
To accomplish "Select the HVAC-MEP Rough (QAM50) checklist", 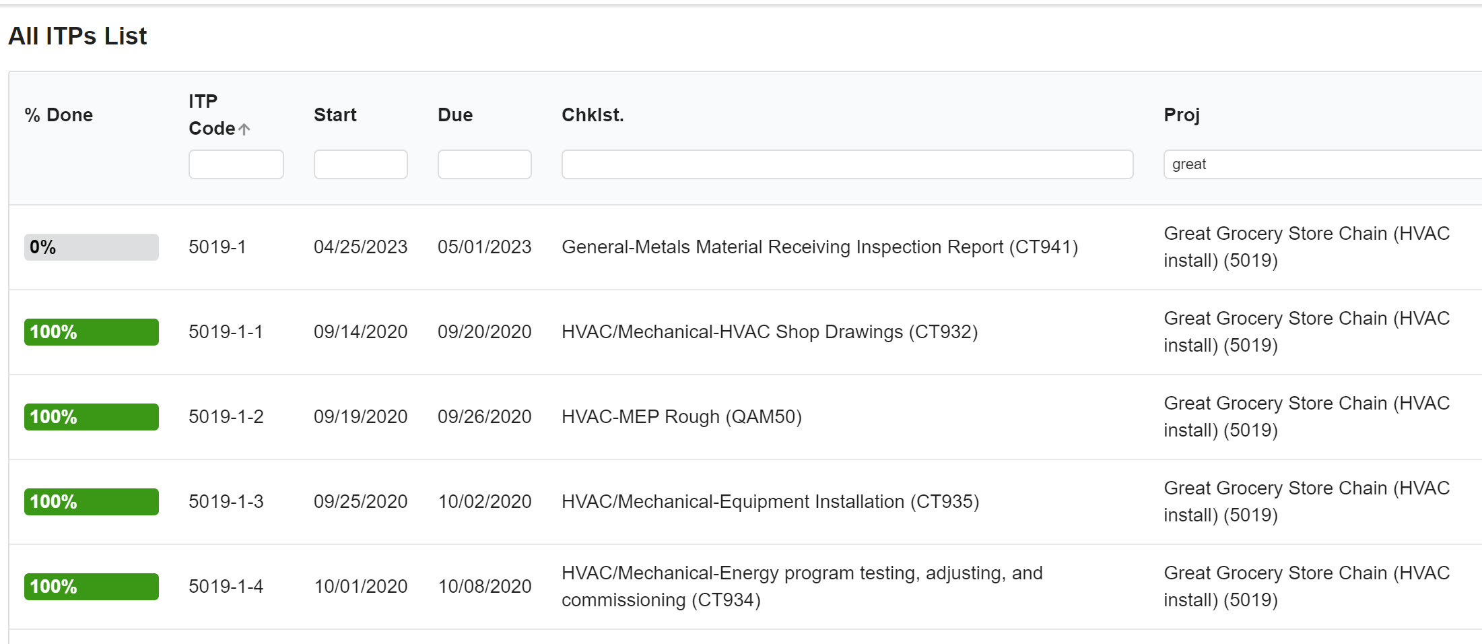I will coord(681,417).
